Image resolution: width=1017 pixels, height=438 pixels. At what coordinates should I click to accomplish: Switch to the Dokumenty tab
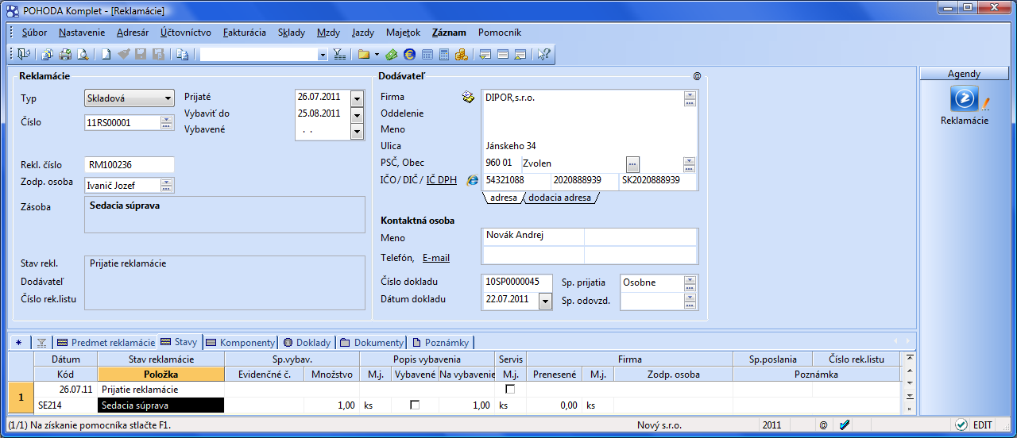[372, 342]
